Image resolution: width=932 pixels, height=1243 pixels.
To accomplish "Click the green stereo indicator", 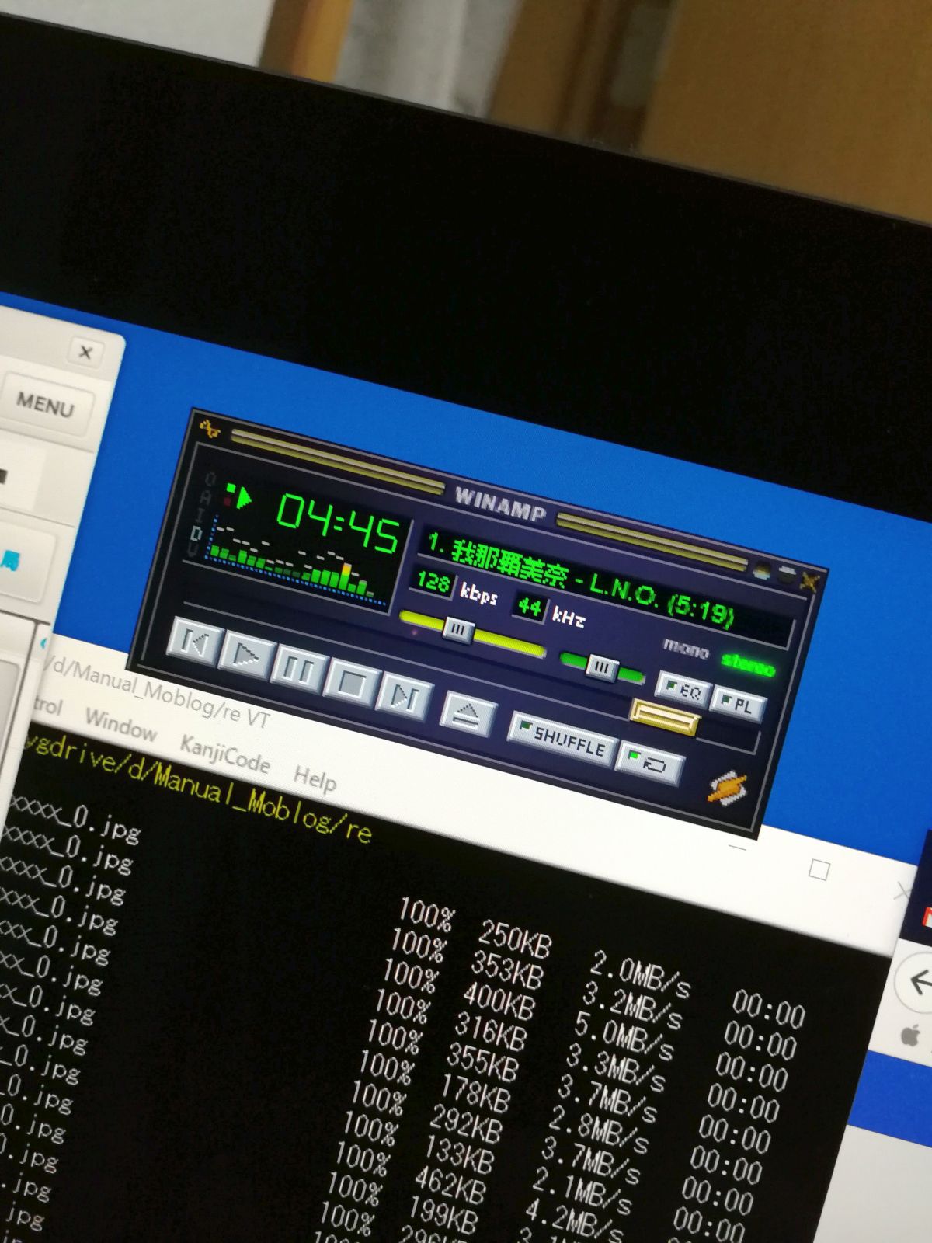I will [747, 666].
